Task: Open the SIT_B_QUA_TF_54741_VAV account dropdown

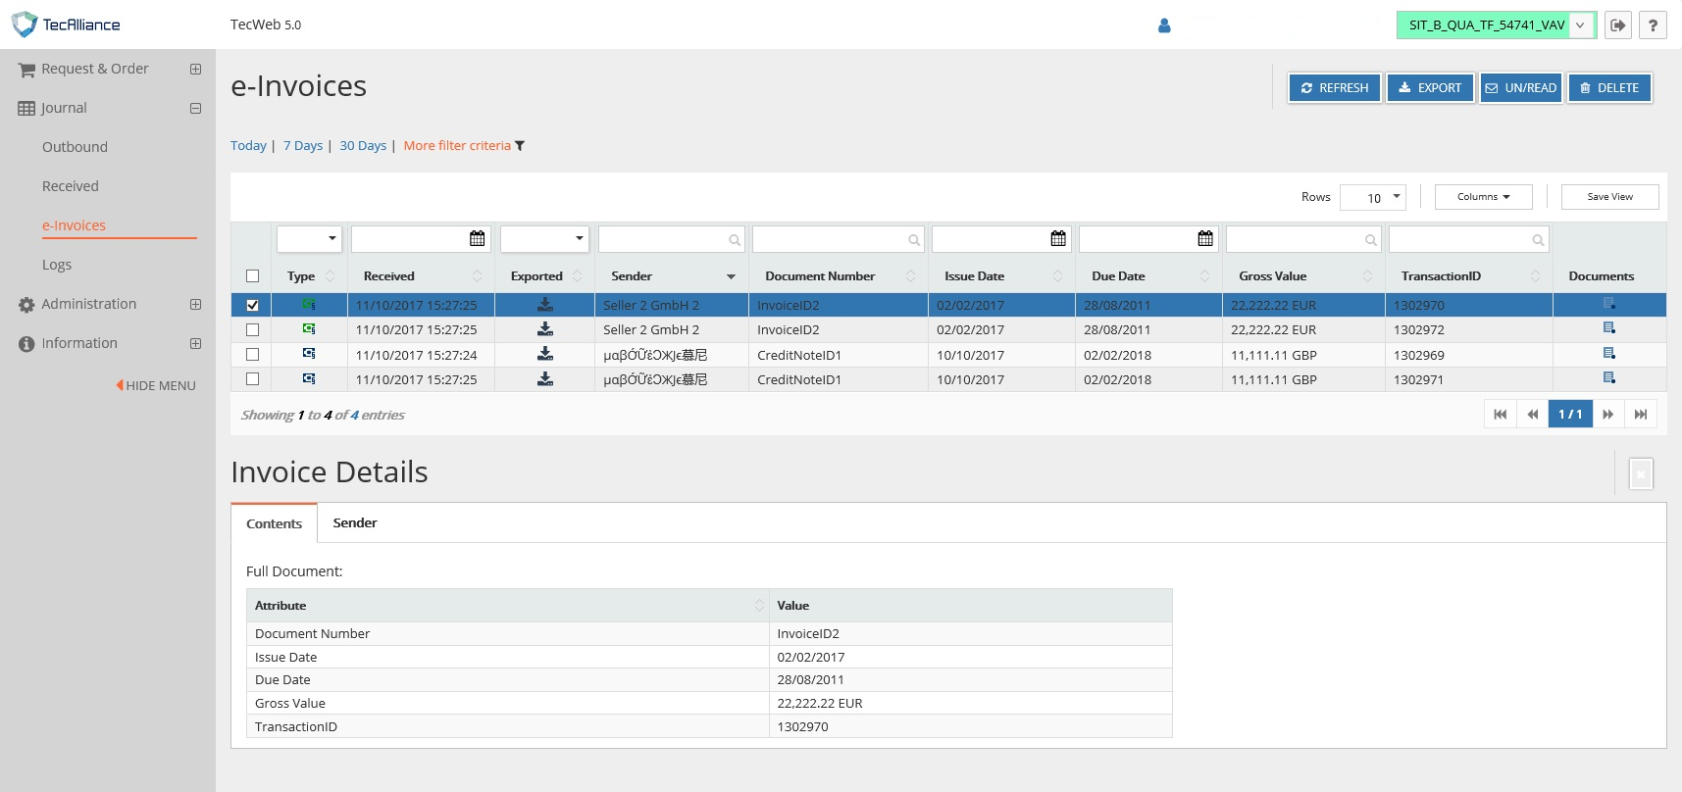Action: 1497,25
